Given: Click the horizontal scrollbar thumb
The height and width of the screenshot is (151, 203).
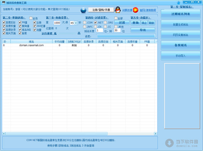Looking at the screenshot, I should tap(57, 133).
